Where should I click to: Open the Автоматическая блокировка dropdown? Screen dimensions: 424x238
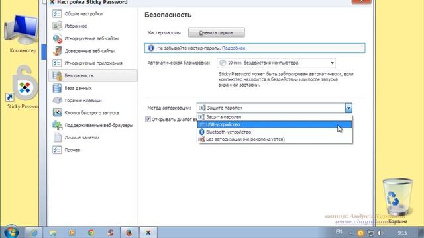click(x=276, y=63)
